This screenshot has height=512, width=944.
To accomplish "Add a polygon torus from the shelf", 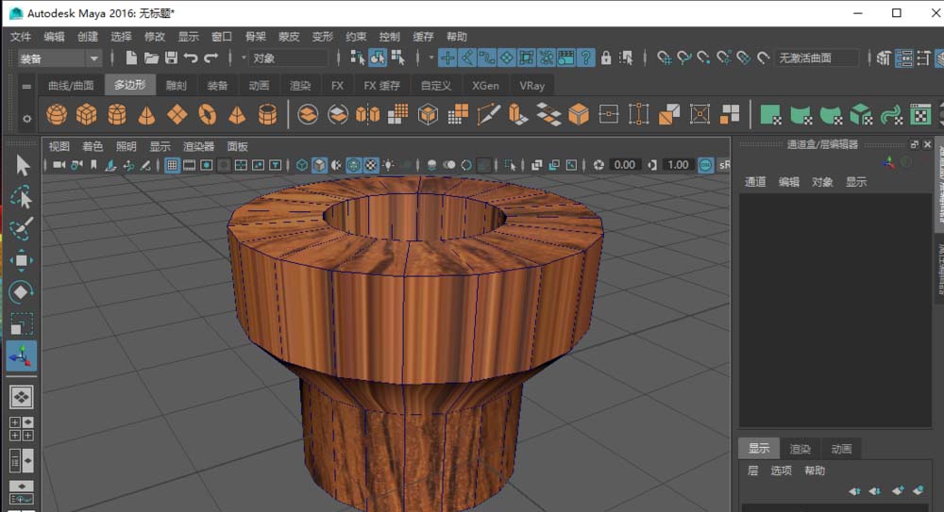I will coord(207,115).
